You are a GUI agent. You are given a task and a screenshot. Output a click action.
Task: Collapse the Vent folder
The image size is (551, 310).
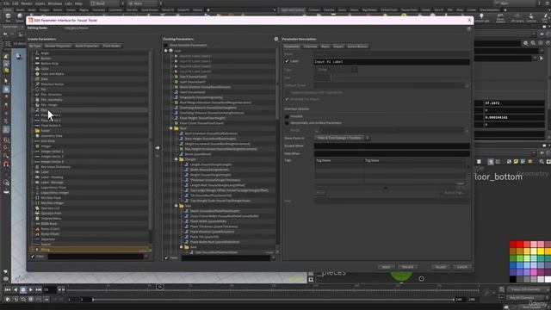click(182, 247)
